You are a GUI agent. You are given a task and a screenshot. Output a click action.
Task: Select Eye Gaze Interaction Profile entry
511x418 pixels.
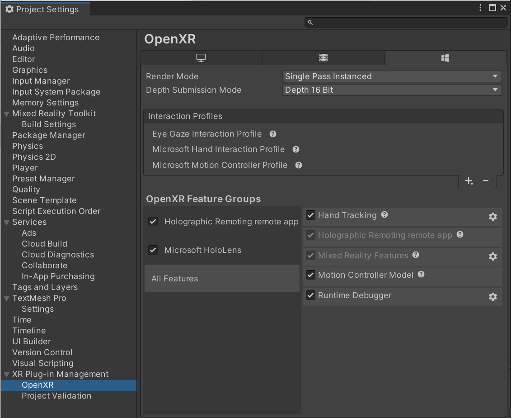(x=207, y=134)
